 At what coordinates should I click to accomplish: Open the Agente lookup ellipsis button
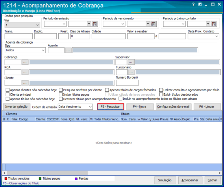(68, 50)
